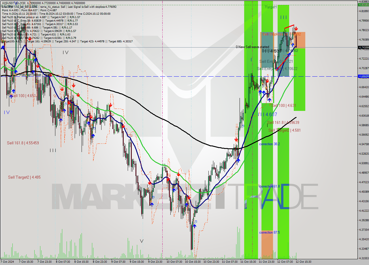The width and height of the screenshot is (369, 265).
Task: Click the 'Sell Target2 | 4.485' label
Action: click(24, 177)
